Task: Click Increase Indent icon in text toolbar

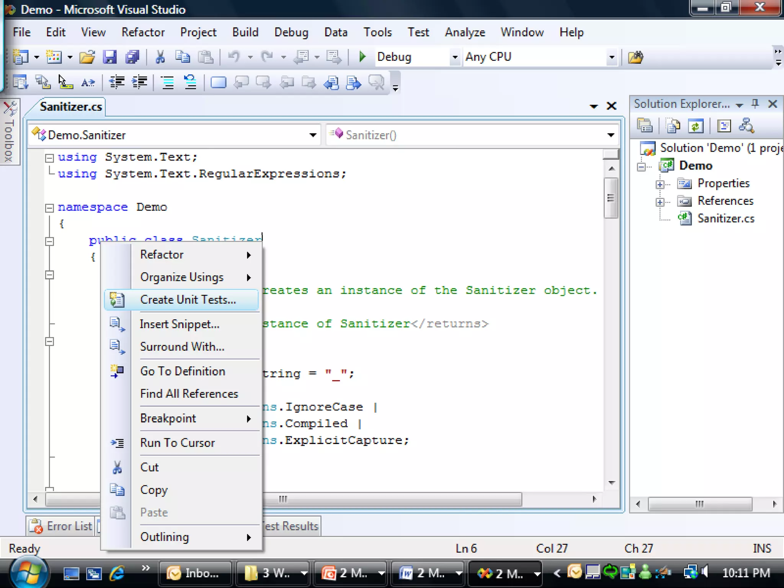Action: pyautogui.click(x=139, y=82)
